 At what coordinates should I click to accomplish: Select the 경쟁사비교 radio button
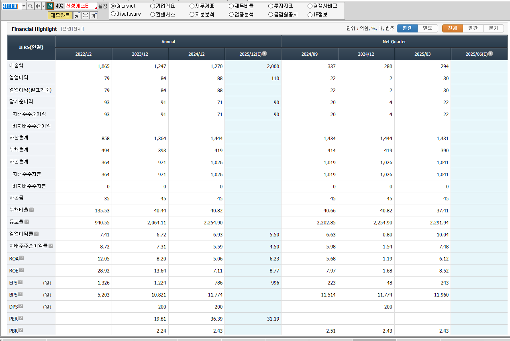coord(310,6)
